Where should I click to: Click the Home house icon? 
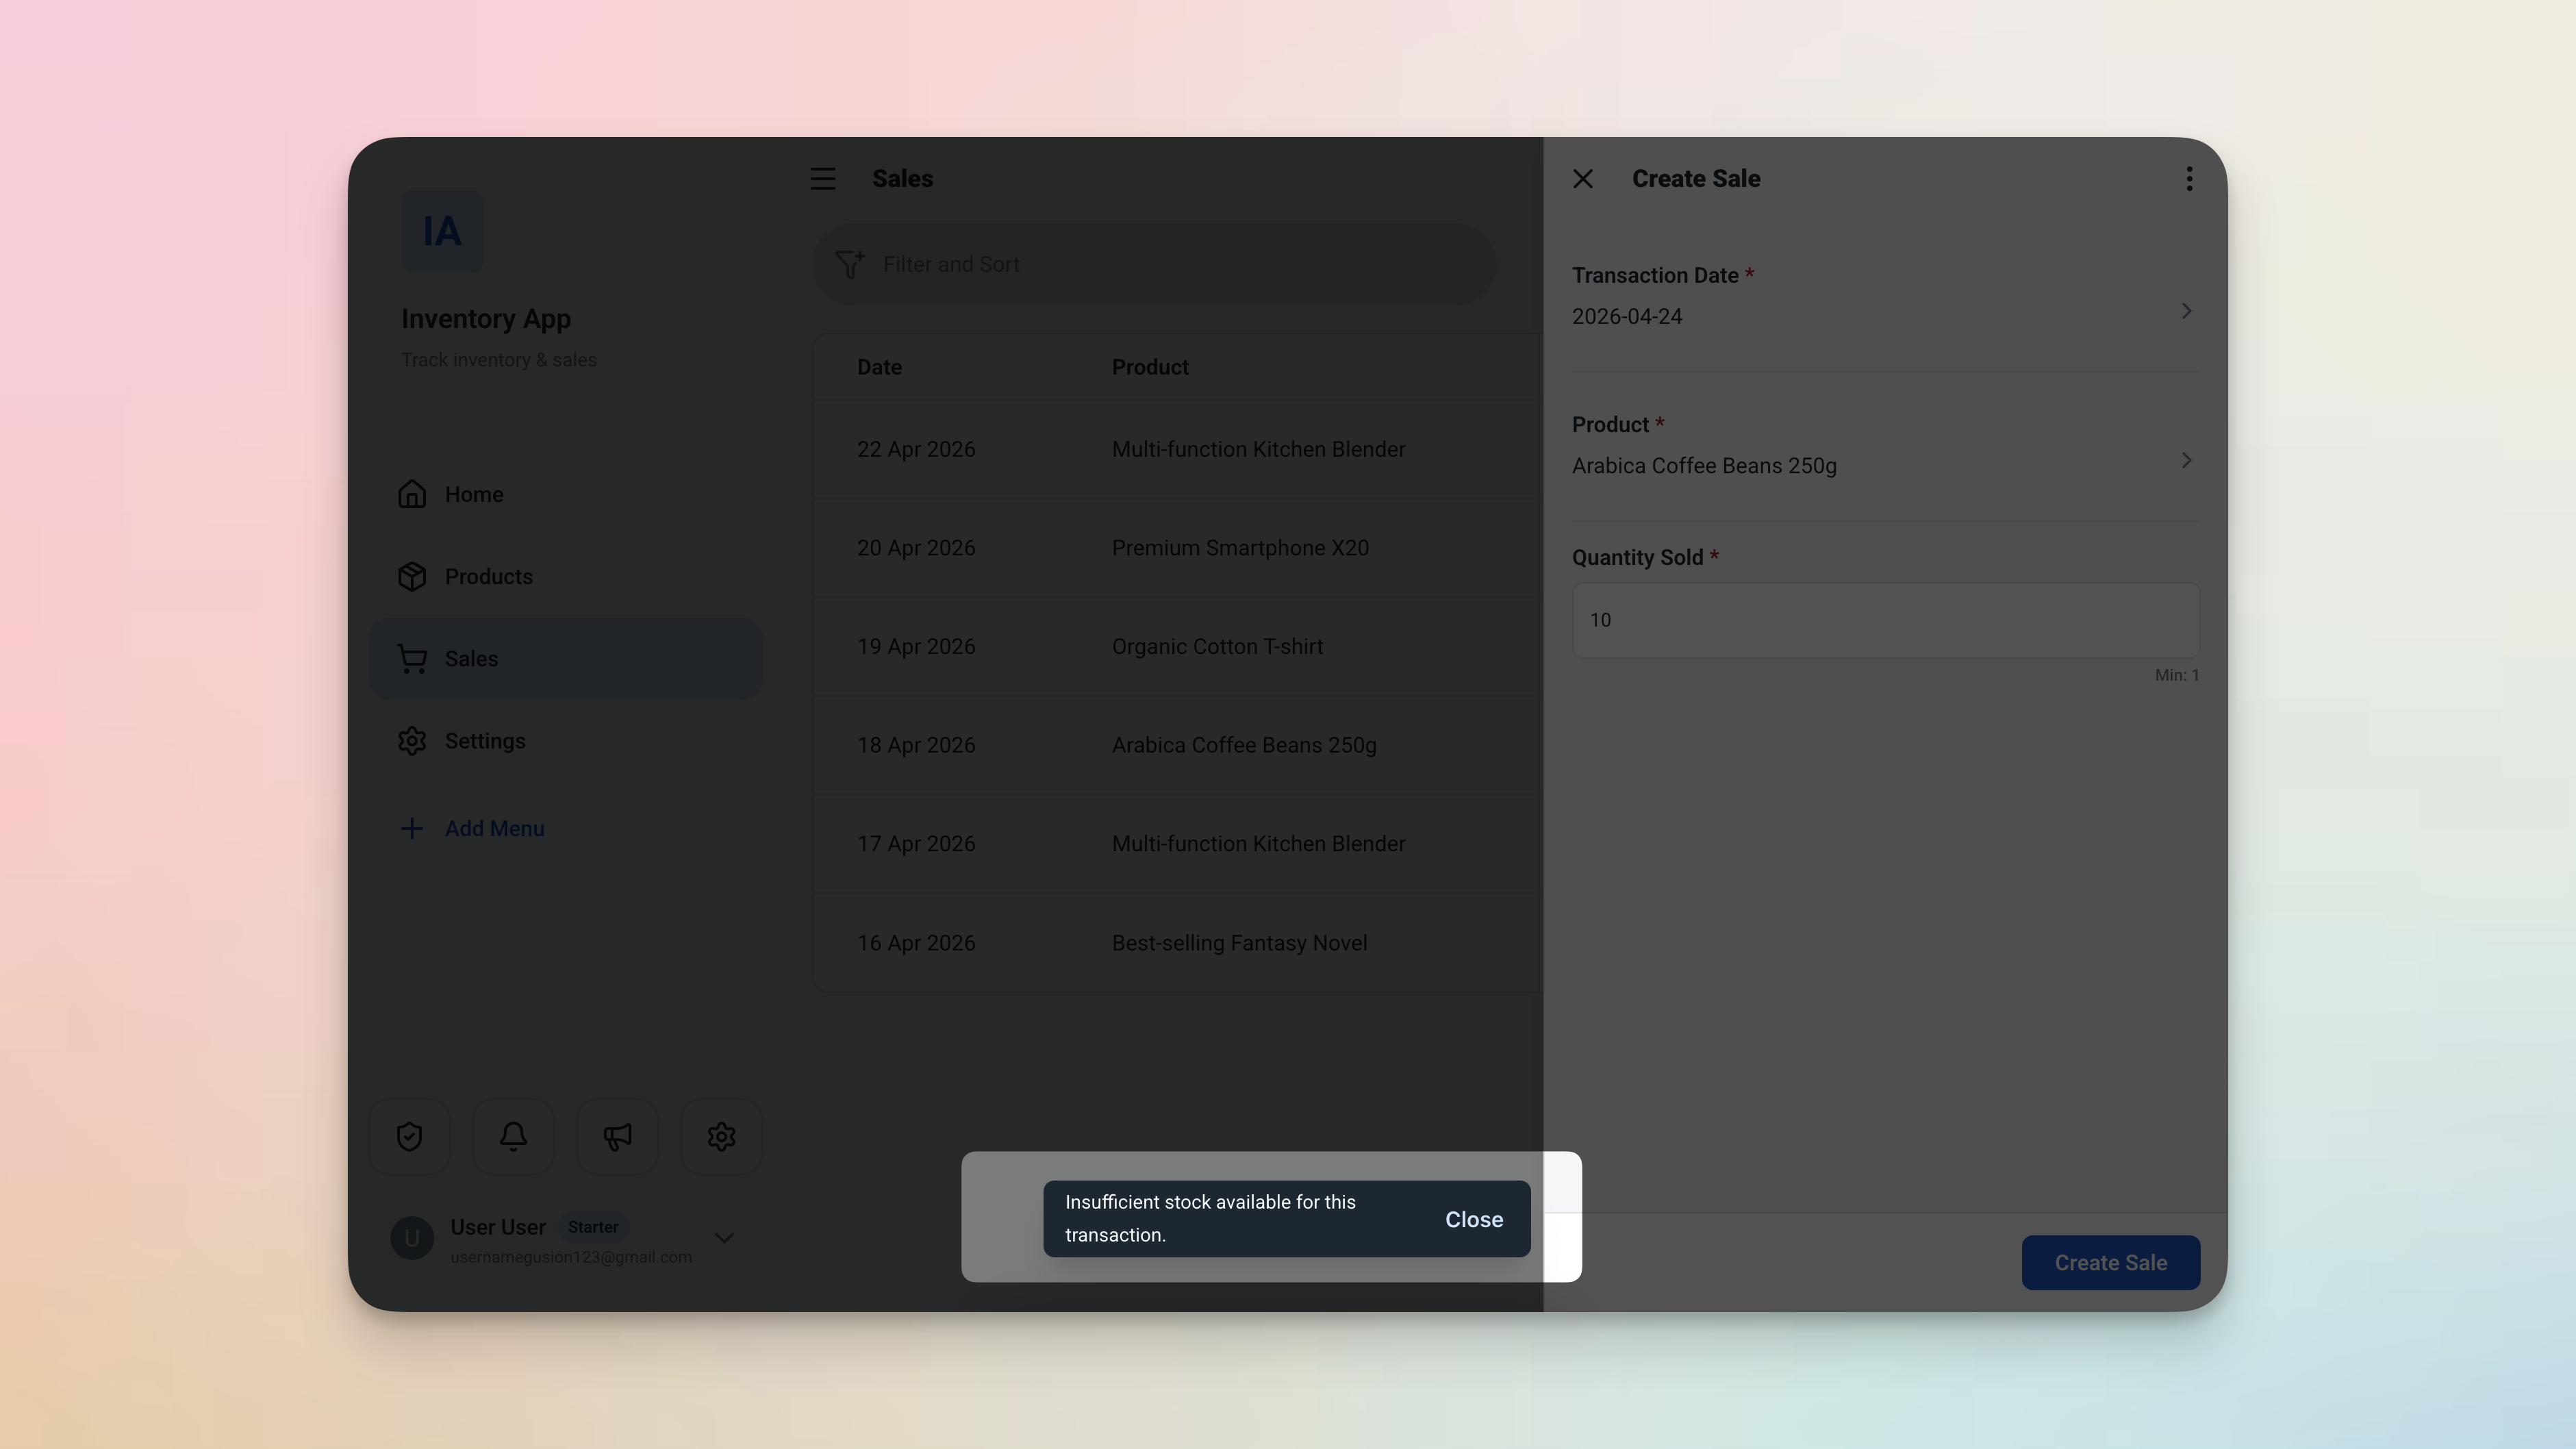(x=412, y=494)
